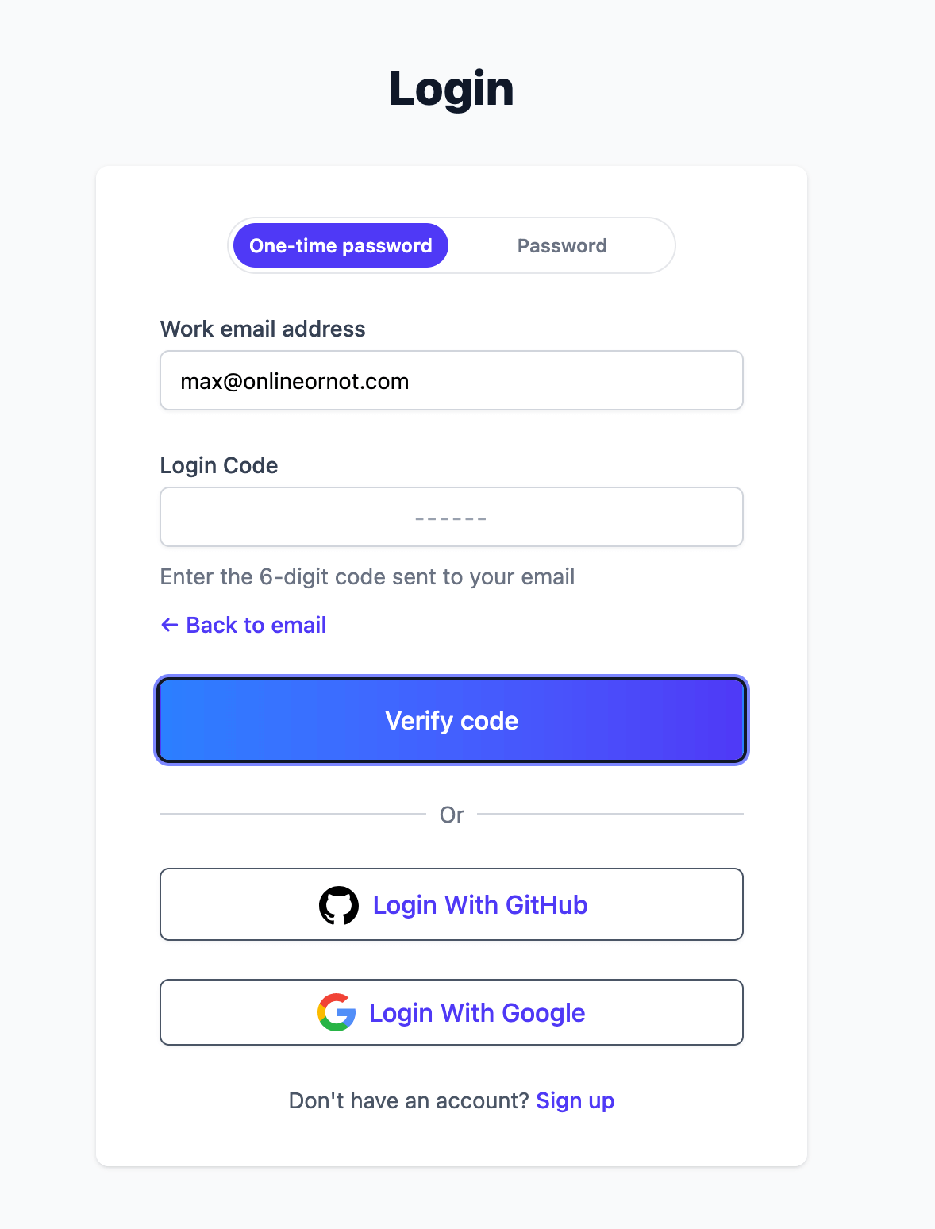Select the Password login method

562,245
